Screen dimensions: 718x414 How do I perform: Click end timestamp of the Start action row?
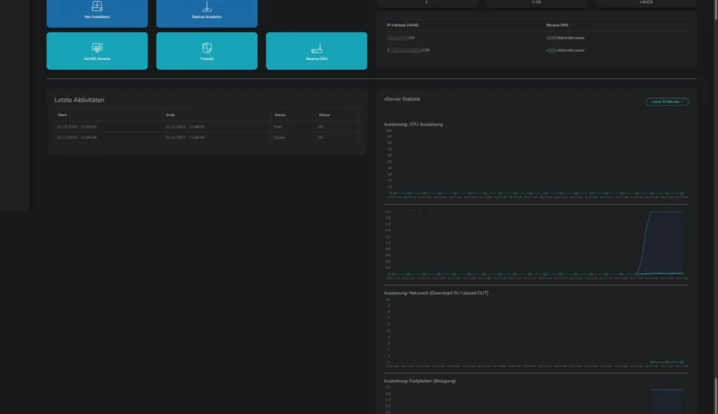coord(184,127)
